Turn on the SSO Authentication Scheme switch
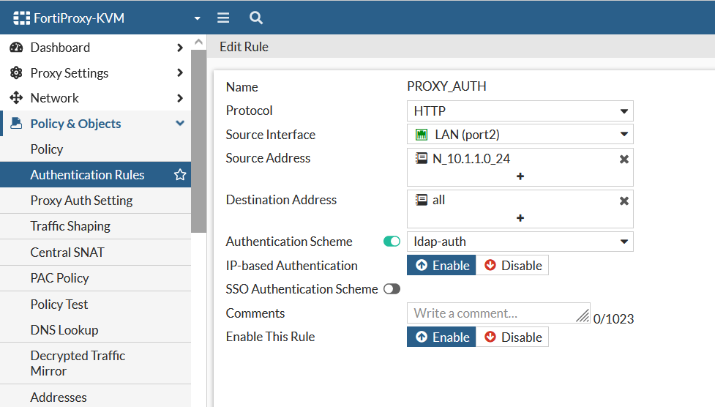The image size is (715, 407). (x=392, y=289)
